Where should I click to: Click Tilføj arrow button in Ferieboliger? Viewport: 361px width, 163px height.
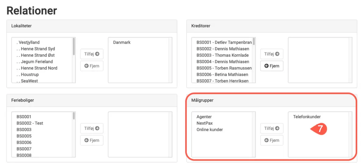click(x=92, y=128)
